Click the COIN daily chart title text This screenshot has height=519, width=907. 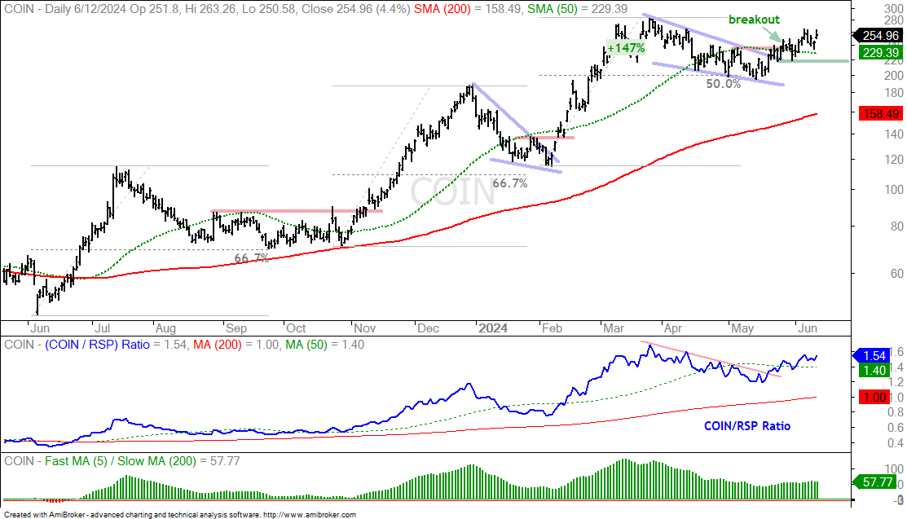(208, 9)
